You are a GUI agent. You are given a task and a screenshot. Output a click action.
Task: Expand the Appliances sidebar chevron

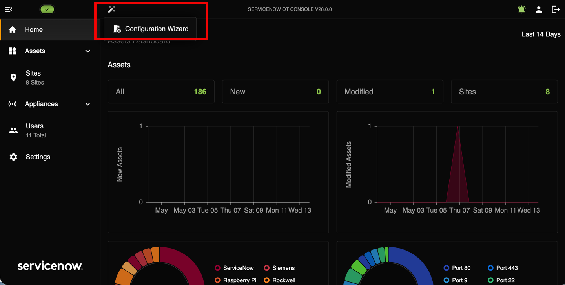[x=87, y=104]
